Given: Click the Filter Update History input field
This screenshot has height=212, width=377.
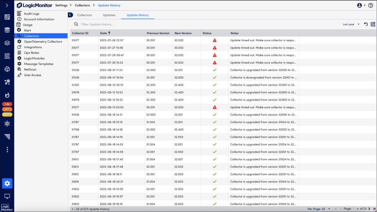Looking at the screenshot, I should point(103,24).
